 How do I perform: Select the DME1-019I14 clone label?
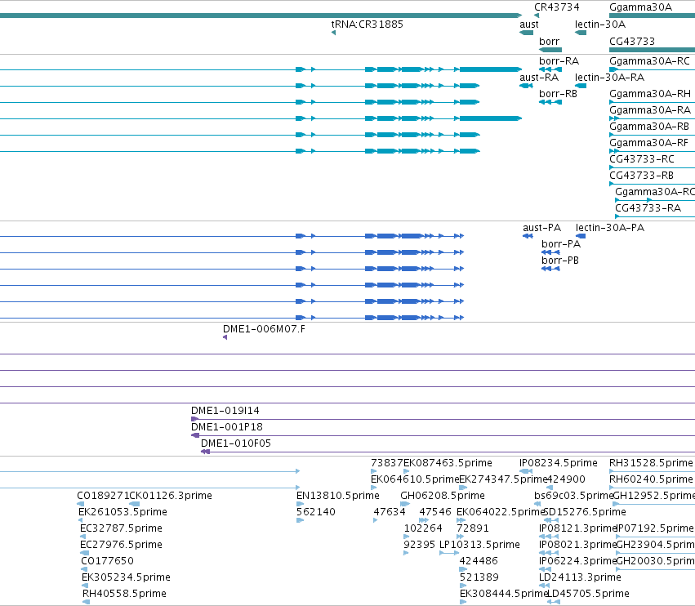pos(225,411)
